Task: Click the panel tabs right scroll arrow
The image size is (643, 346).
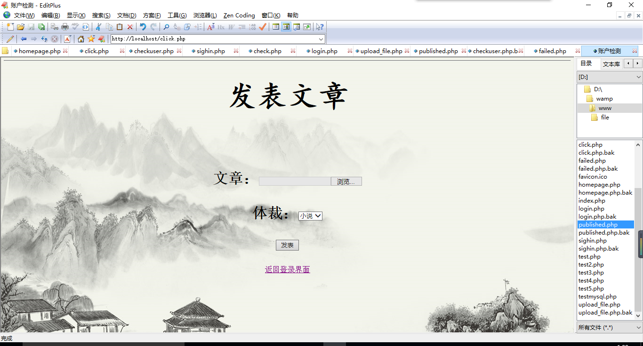Action: click(x=638, y=63)
